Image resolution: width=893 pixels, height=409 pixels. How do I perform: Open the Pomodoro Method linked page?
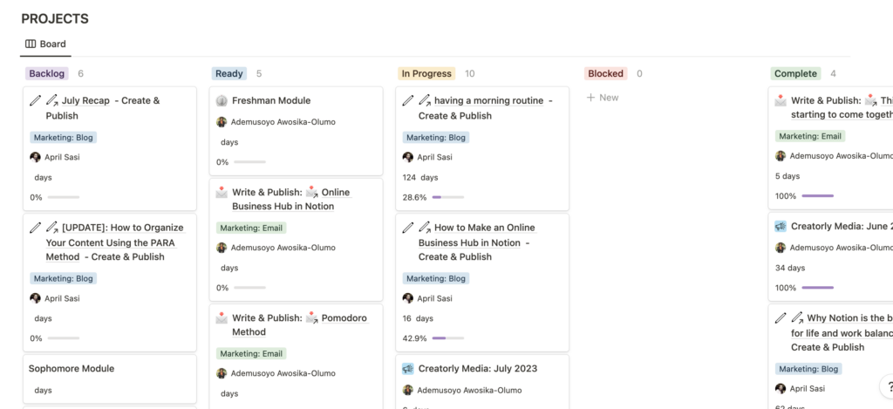300,324
